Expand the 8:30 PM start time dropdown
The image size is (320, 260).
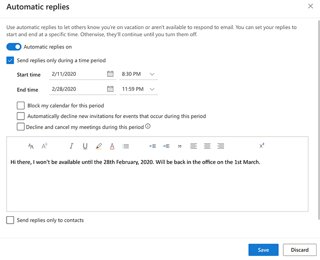pyautogui.click(x=152, y=74)
